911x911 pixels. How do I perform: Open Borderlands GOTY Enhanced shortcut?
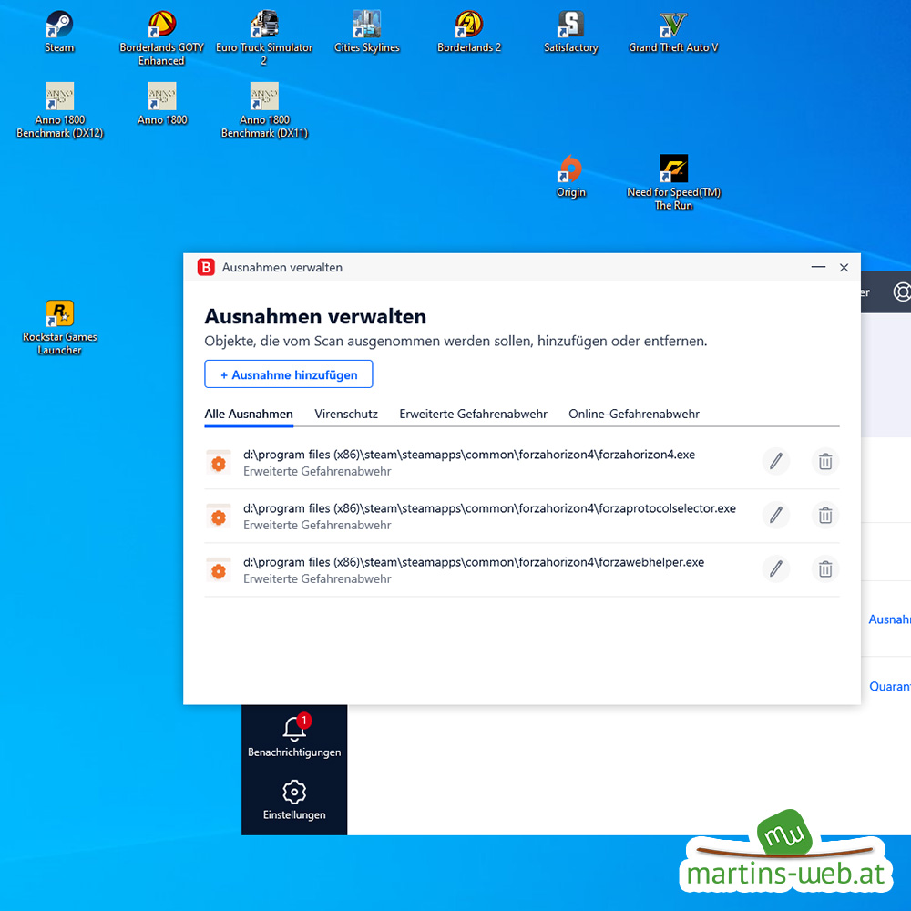(161, 38)
